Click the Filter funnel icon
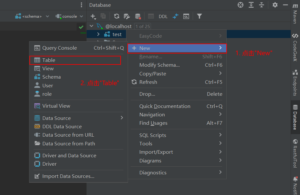Image resolution: width=300 pixels, height=195 pixels. click(199, 16)
